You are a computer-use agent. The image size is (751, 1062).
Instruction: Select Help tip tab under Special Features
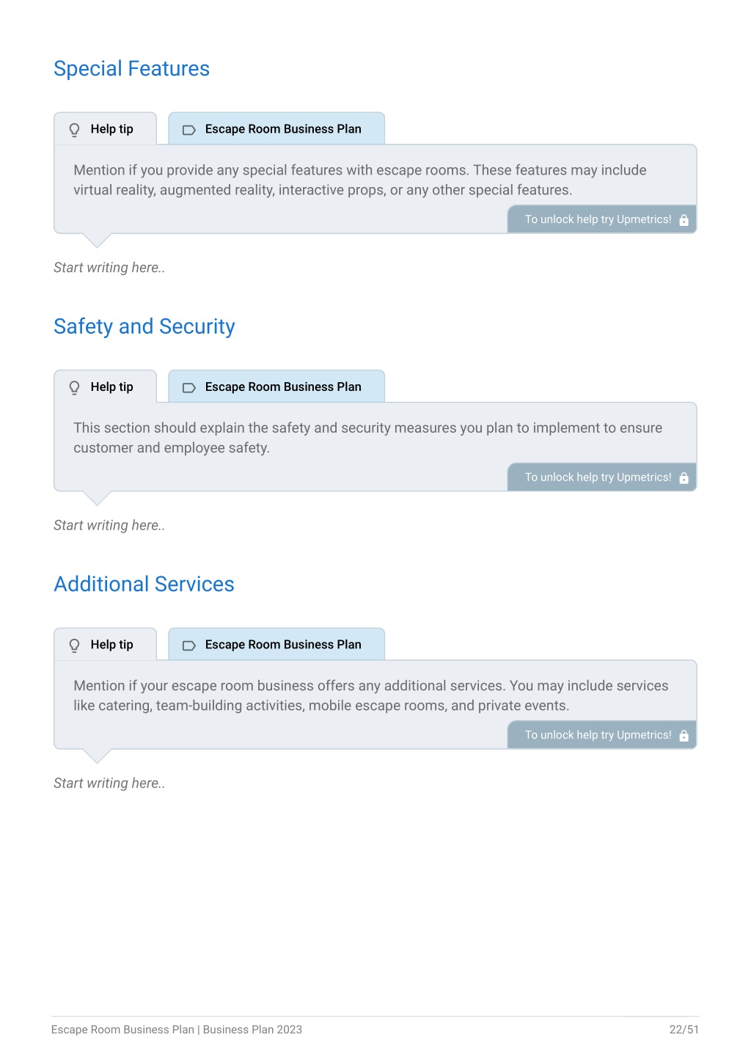106,129
